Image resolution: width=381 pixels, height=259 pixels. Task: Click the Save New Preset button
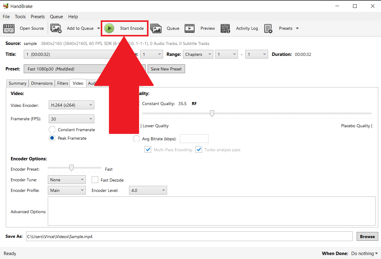click(166, 69)
